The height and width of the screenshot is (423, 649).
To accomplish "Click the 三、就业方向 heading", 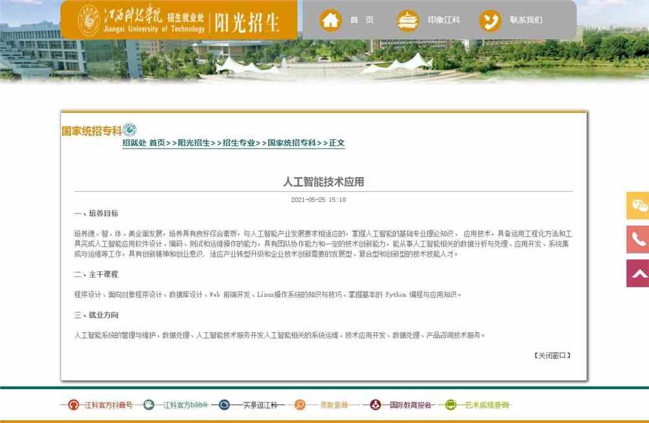I will [96, 315].
